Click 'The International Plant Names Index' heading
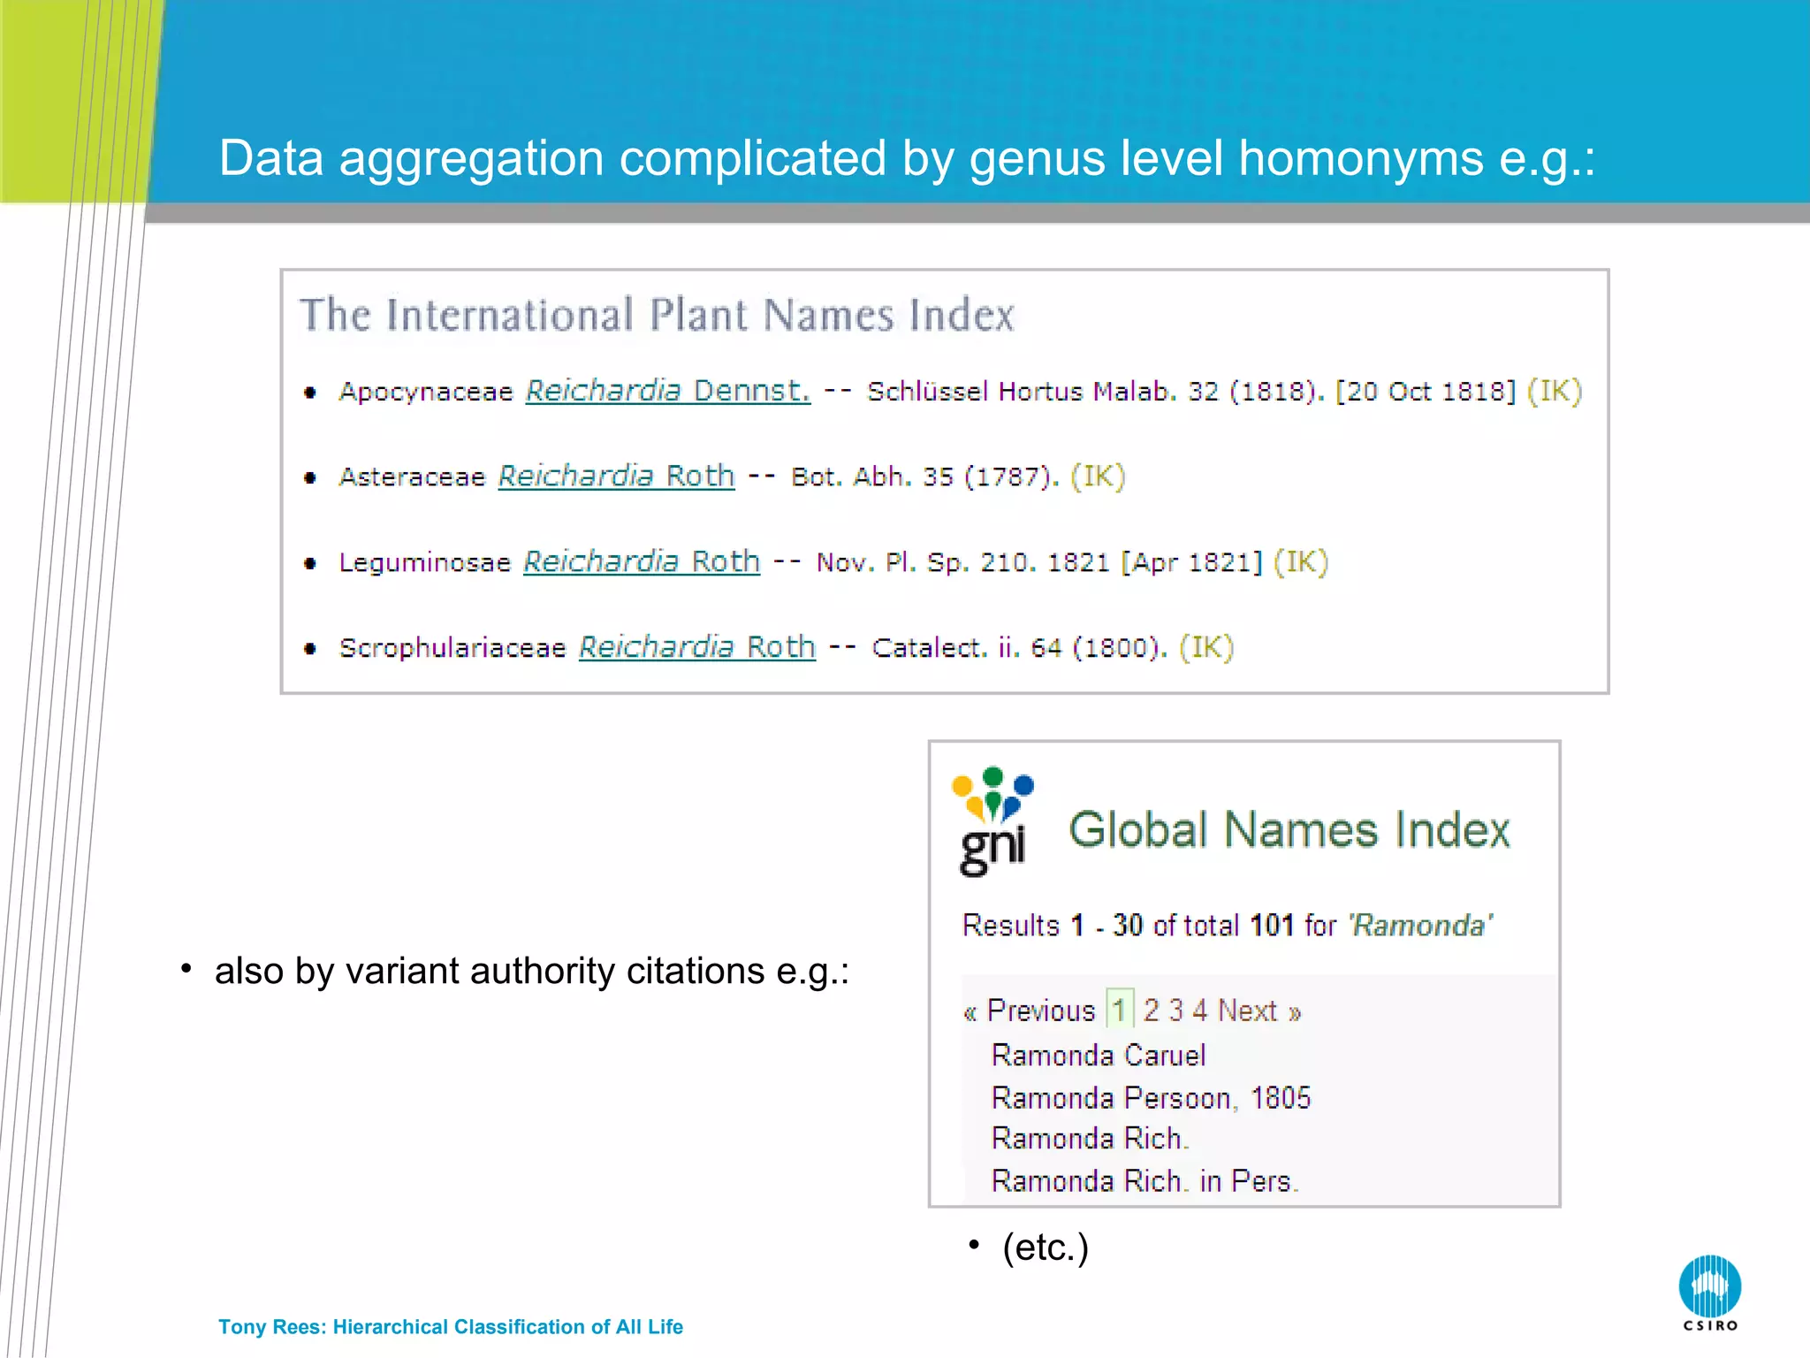Image resolution: width=1810 pixels, height=1358 pixels. (658, 316)
